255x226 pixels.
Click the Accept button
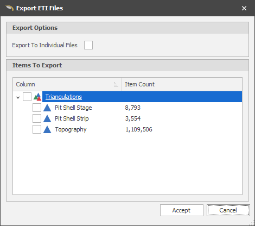click(x=182, y=210)
